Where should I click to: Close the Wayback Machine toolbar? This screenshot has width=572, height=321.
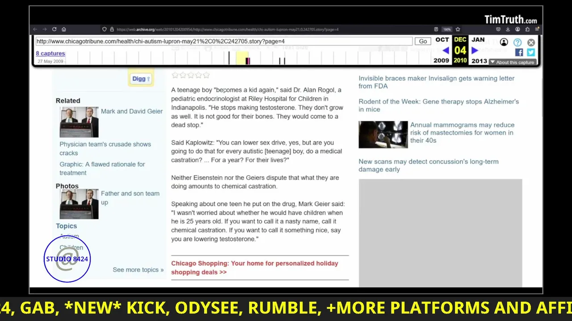coord(531,42)
